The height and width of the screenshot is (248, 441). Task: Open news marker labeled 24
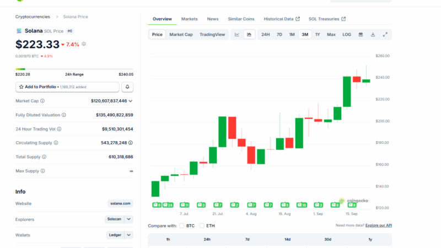[168, 205]
